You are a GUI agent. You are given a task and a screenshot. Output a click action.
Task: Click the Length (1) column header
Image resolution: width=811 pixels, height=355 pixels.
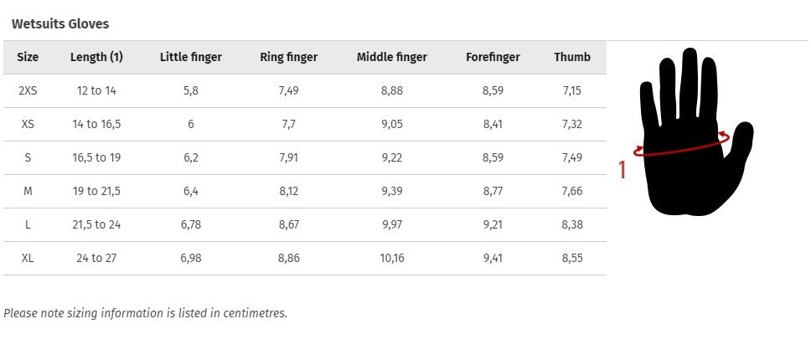pos(96,57)
